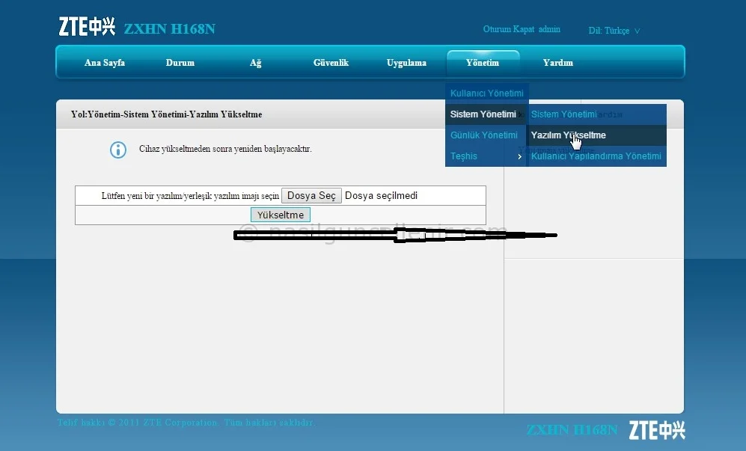This screenshot has height=451, width=746.
Task: Open the Ağ navigation tab
Action: [255, 63]
